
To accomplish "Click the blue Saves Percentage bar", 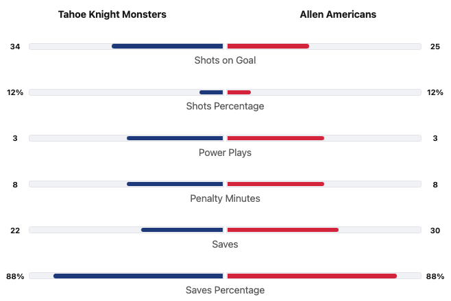I will 138,276.
